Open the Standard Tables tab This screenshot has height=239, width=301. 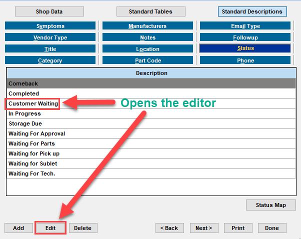(x=150, y=11)
